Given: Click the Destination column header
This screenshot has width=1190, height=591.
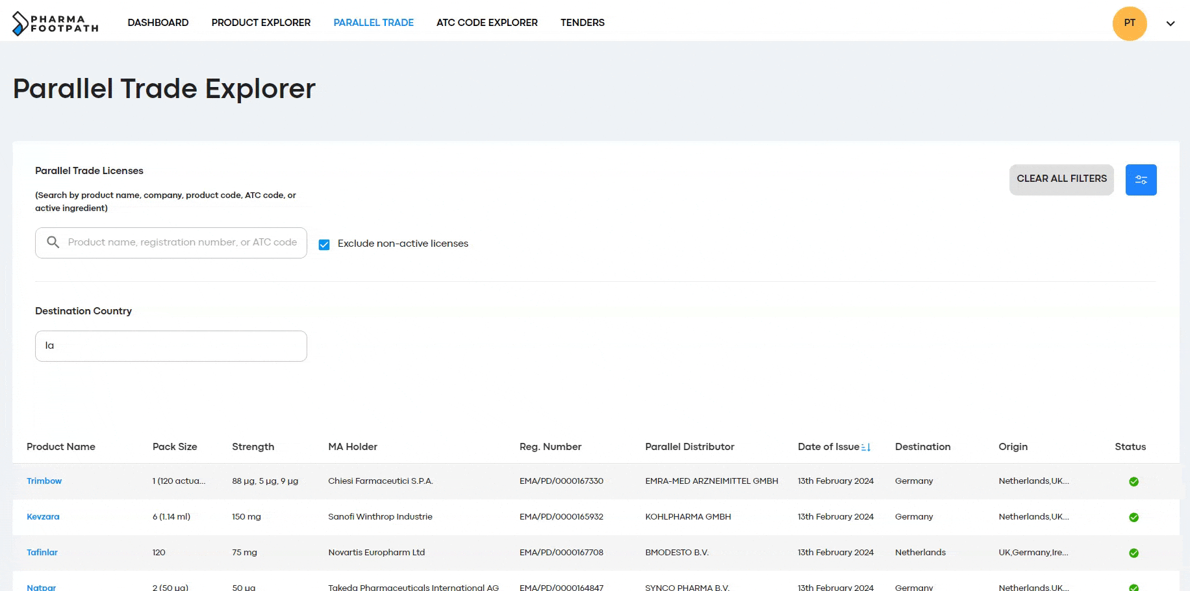Looking at the screenshot, I should (922, 447).
